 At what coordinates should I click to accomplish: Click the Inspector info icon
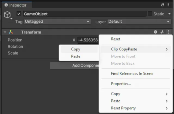[x=6, y=5]
